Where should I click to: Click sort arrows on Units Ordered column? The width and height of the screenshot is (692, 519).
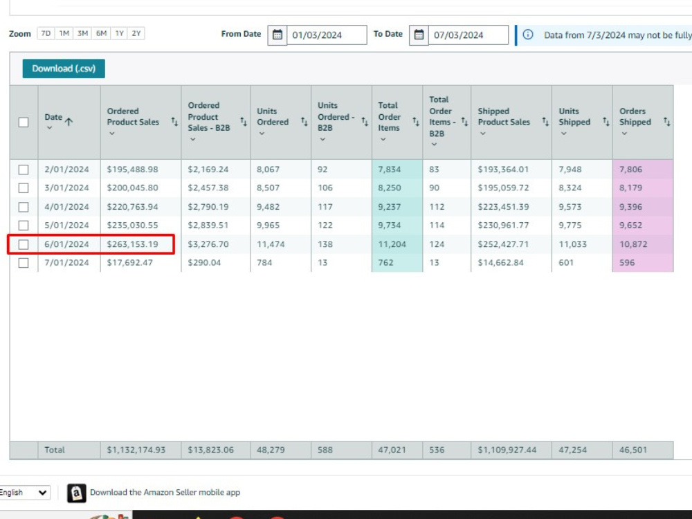click(x=304, y=122)
